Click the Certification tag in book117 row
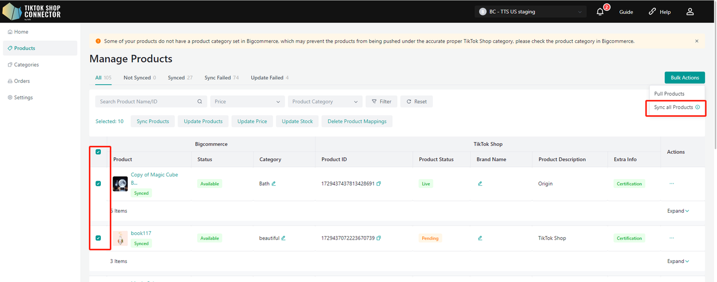 pyautogui.click(x=629, y=238)
